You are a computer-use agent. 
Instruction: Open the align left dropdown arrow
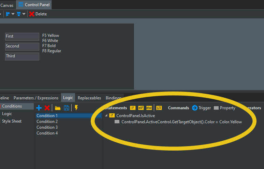pyautogui.click(x=13, y=14)
